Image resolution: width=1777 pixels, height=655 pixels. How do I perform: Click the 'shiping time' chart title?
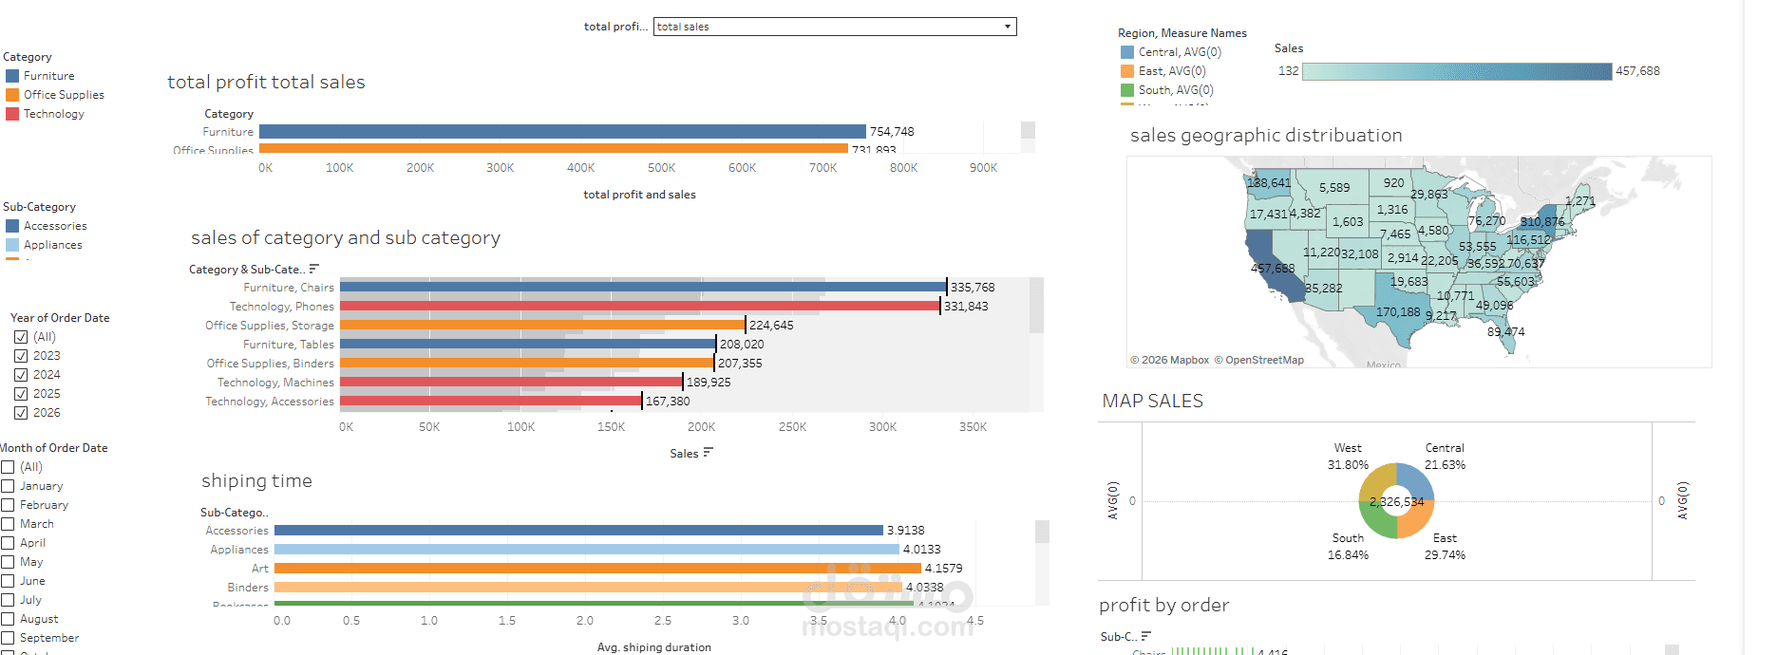(256, 481)
